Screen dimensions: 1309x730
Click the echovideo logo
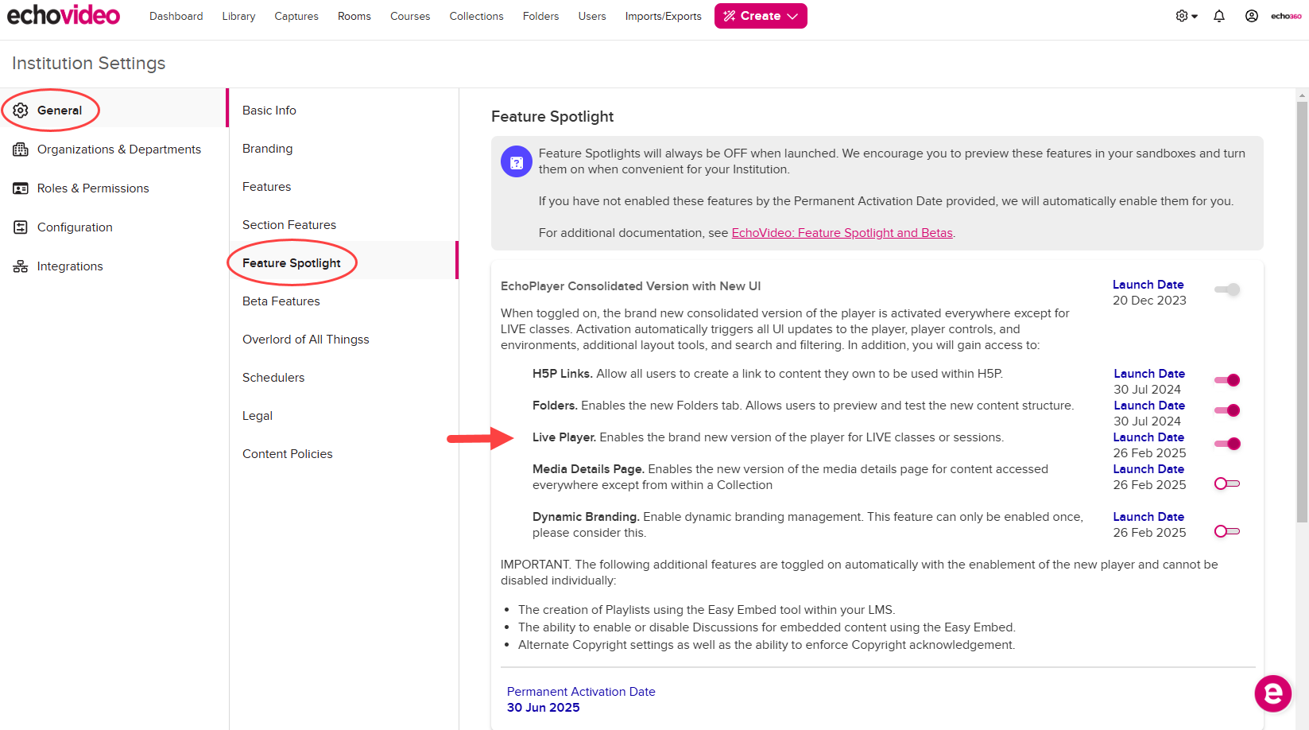(x=64, y=15)
